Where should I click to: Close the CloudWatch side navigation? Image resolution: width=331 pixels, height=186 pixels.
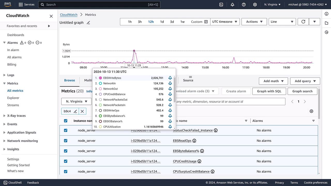[x=51, y=16]
